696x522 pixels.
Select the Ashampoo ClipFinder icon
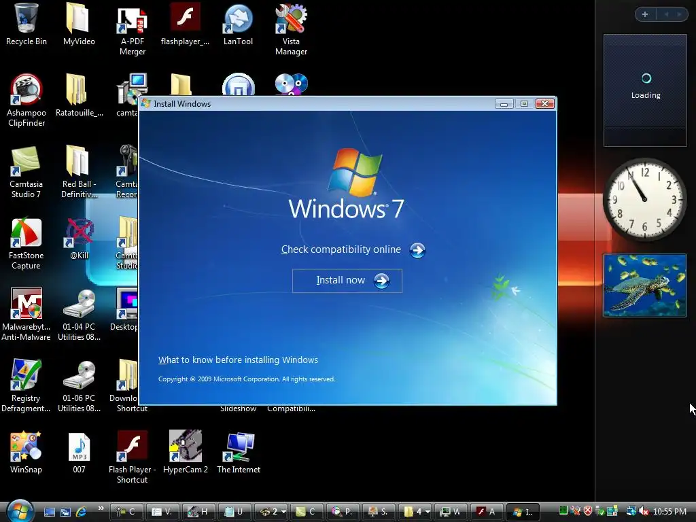coord(27,101)
